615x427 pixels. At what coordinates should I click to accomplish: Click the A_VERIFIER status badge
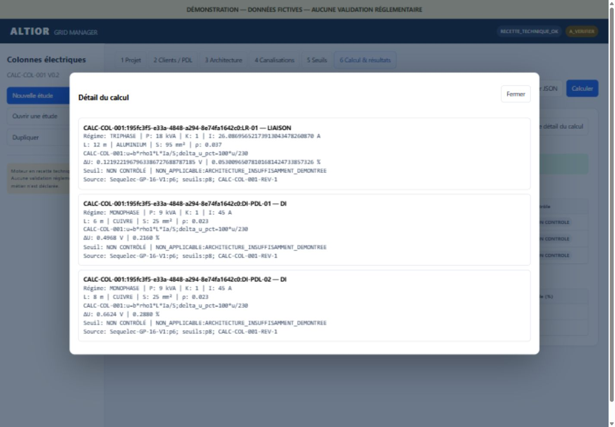pyautogui.click(x=582, y=31)
